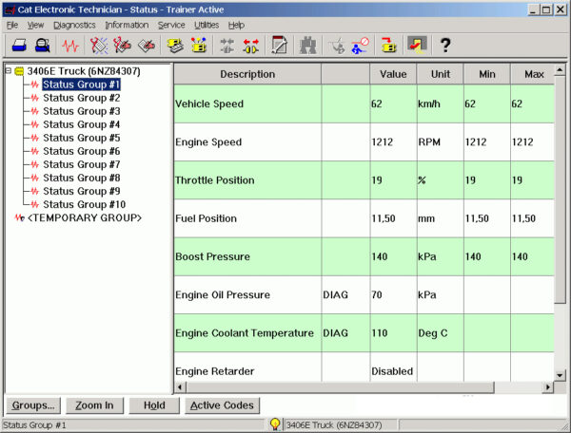Click the Hold button
This screenshot has width=571, height=433.
click(154, 405)
